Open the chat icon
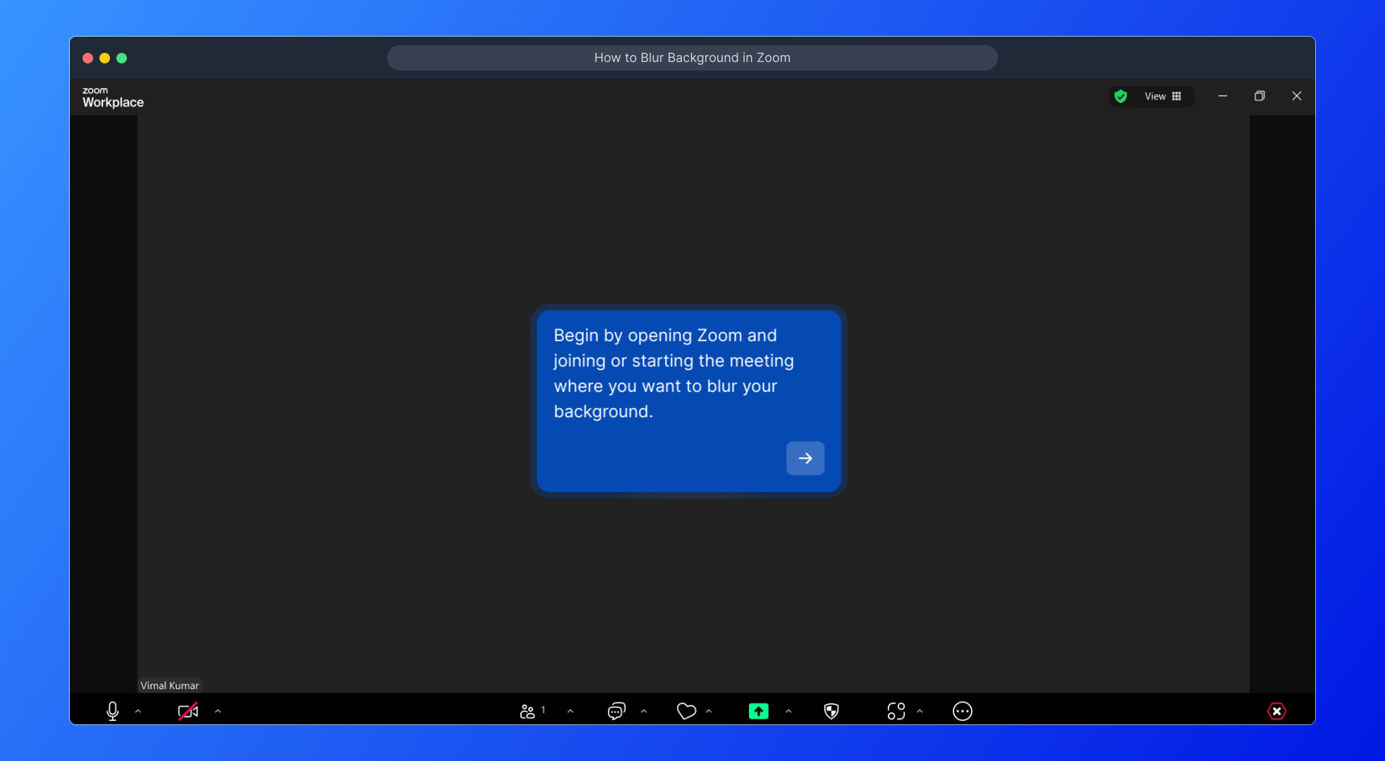The height and width of the screenshot is (761, 1385). tap(616, 711)
